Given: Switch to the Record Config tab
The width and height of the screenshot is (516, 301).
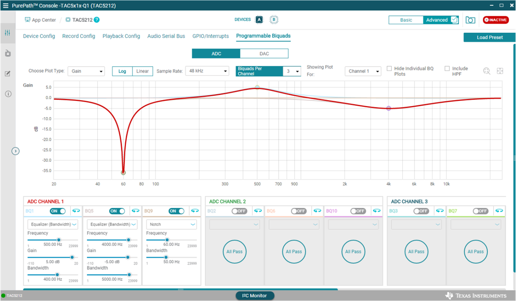Looking at the screenshot, I should tap(79, 36).
